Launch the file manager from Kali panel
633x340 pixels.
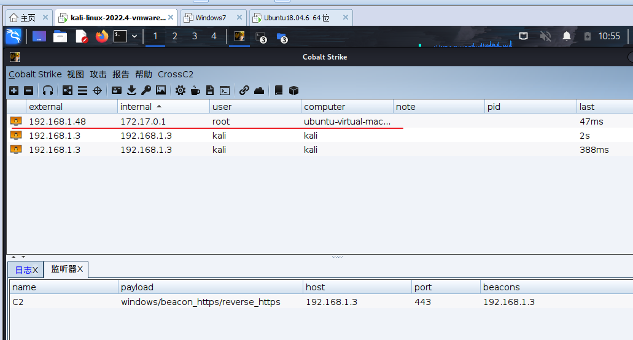(60, 37)
